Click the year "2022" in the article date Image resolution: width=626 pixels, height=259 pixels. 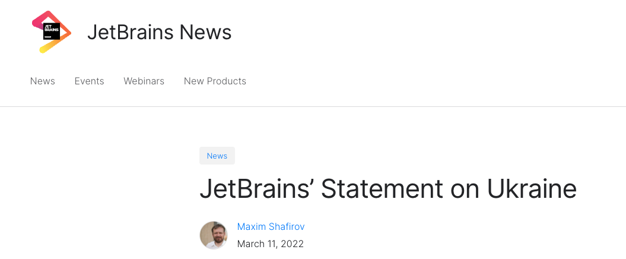pos(291,244)
